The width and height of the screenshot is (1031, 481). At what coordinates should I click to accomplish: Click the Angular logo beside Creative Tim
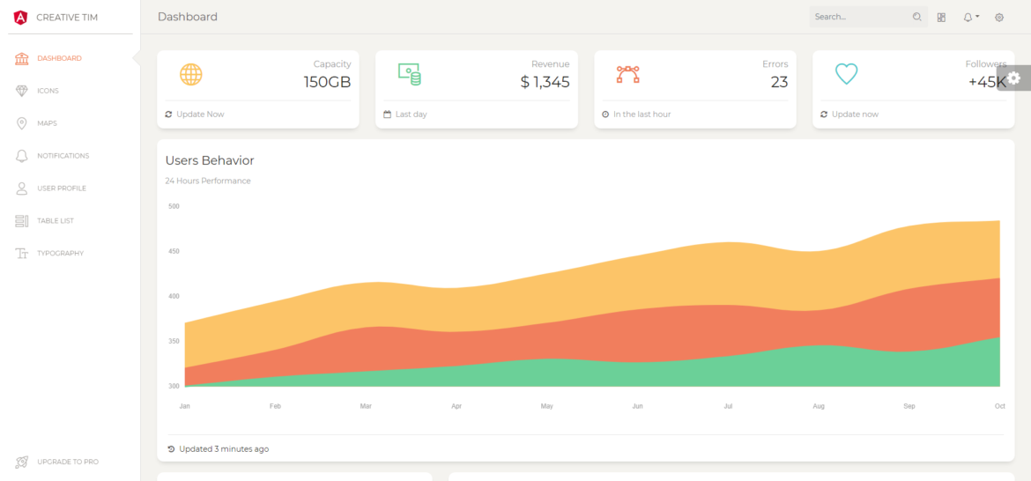pyautogui.click(x=20, y=18)
